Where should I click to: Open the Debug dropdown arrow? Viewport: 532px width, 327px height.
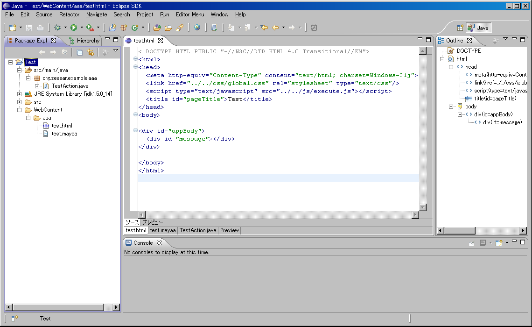coord(65,28)
